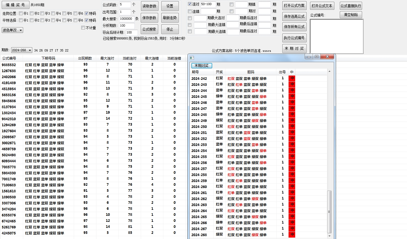This screenshot has width=407, height=239.
Task: Click the 清空粘贴 button
Action: (x=351, y=15)
